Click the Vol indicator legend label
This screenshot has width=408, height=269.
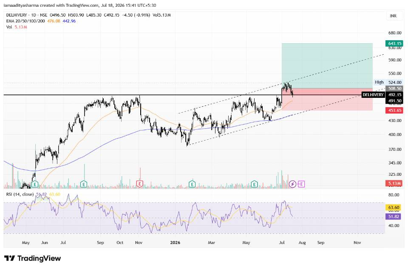[9, 27]
